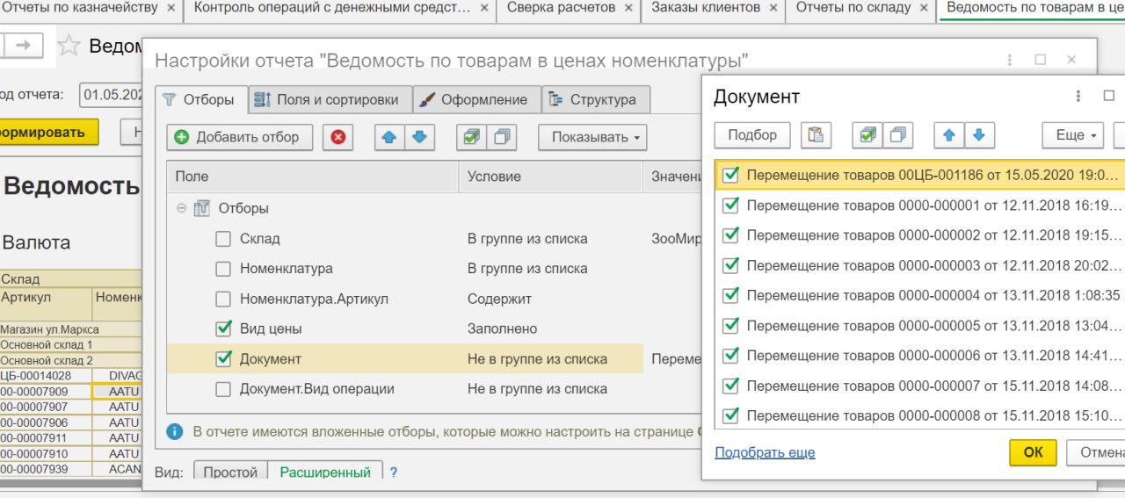Image resolution: width=1125 pixels, height=498 pixels.
Task: Uncheck Перемещение товаров 0000-000003 document
Action: [x=729, y=265]
